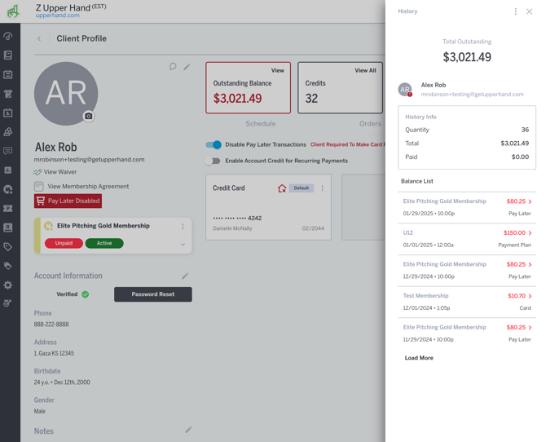Click the comment bubble icon on profile
Image resolution: width=546 pixels, height=442 pixels.
coord(173,67)
